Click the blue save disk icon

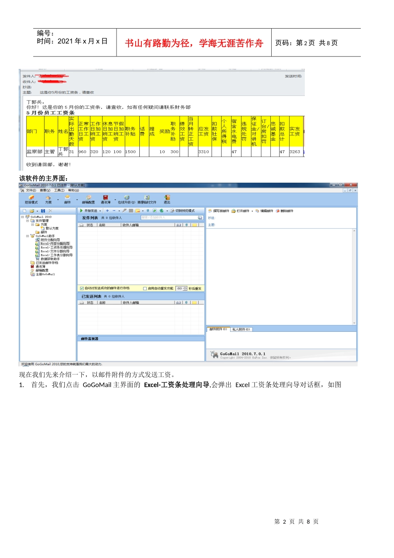coord(43,211)
